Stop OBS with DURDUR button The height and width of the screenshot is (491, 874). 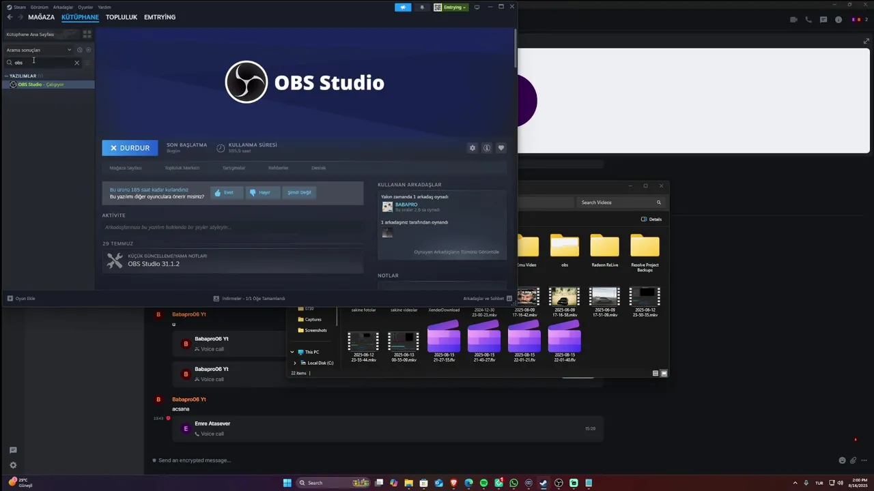coord(130,148)
